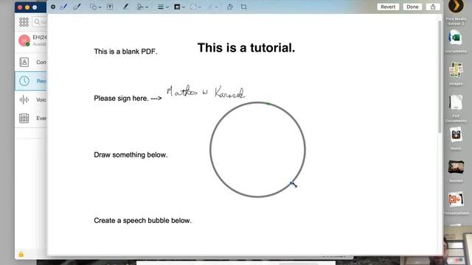Click the 'Create a speech bubble below.' text
The height and width of the screenshot is (265, 472).
click(x=142, y=221)
